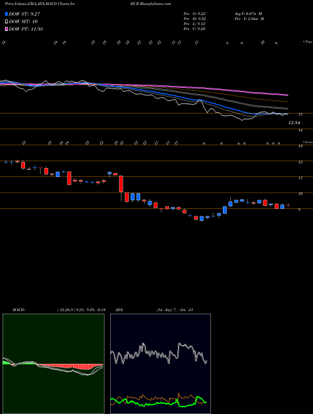Click the 11 price axis label

300,178
